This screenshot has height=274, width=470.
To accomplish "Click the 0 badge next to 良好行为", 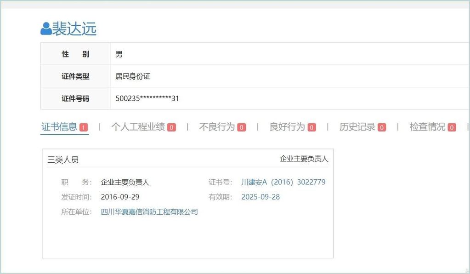I will pyautogui.click(x=311, y=127).
